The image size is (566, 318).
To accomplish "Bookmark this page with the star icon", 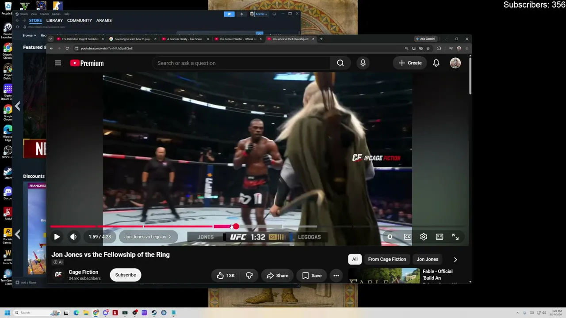I will pyautogui.click(x=428, y=48).
